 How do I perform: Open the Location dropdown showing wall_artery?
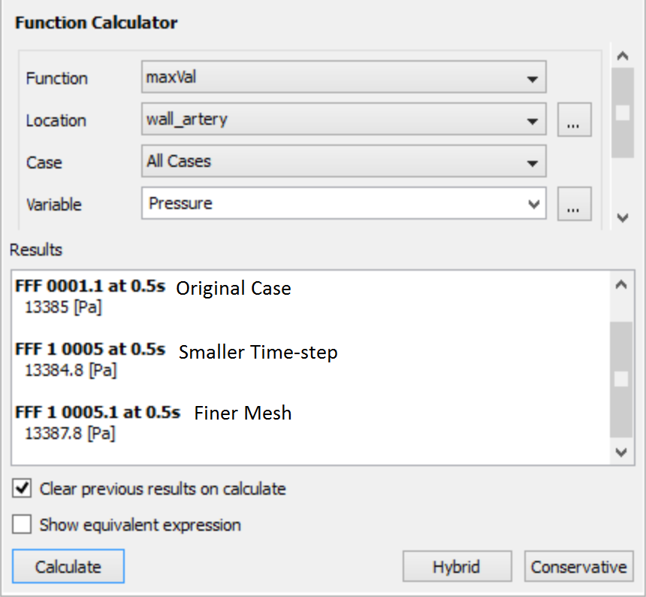pyautogui.click(x=343, y=120)
